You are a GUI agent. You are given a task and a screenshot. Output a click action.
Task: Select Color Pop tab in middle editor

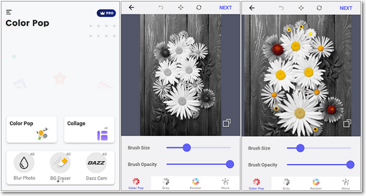click(136, 184)
